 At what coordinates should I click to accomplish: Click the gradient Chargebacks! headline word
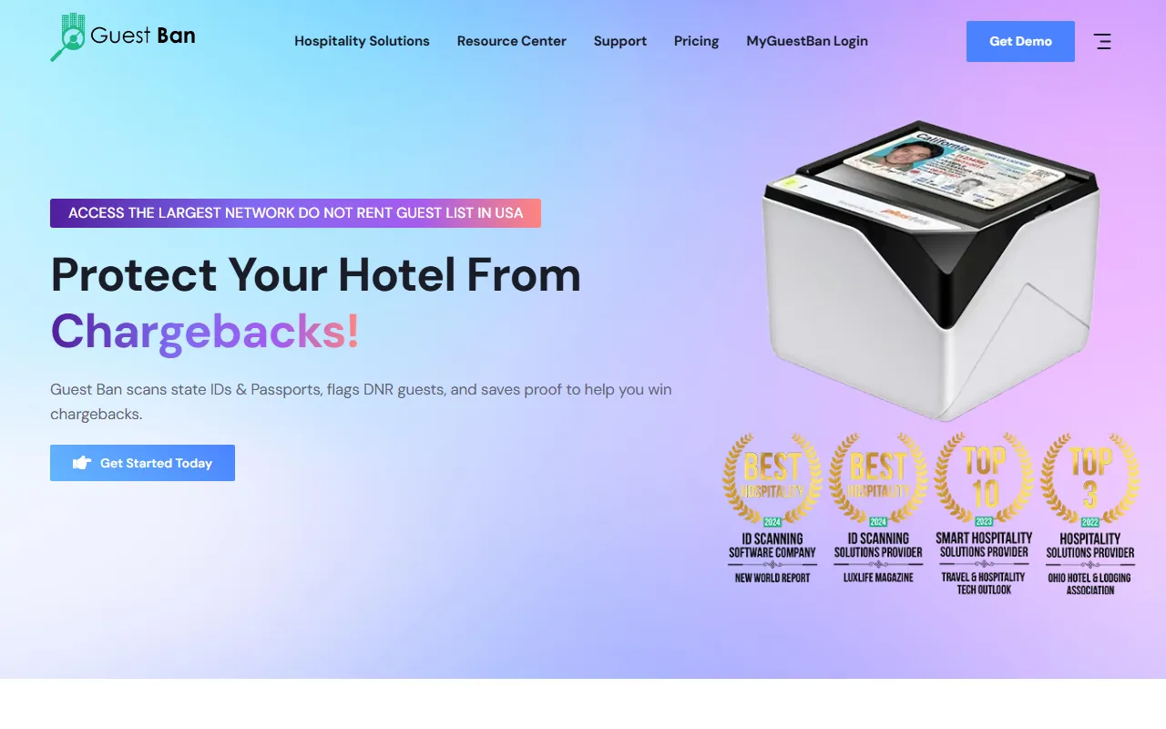[x=205, y=332]
